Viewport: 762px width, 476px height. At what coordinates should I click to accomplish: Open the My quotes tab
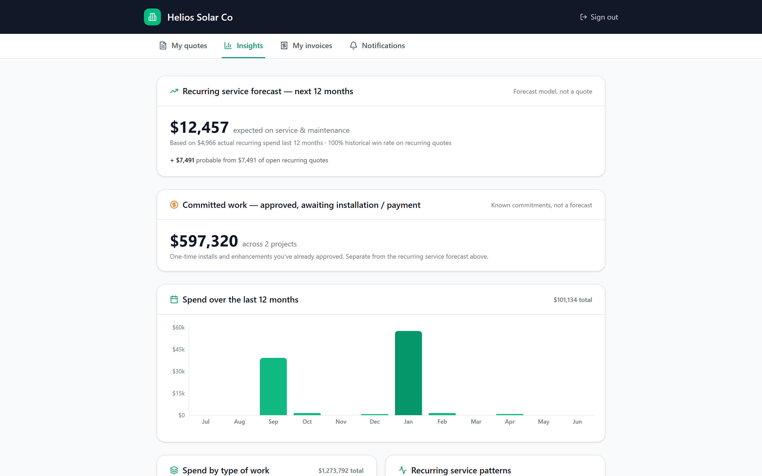tap(183, 46)
